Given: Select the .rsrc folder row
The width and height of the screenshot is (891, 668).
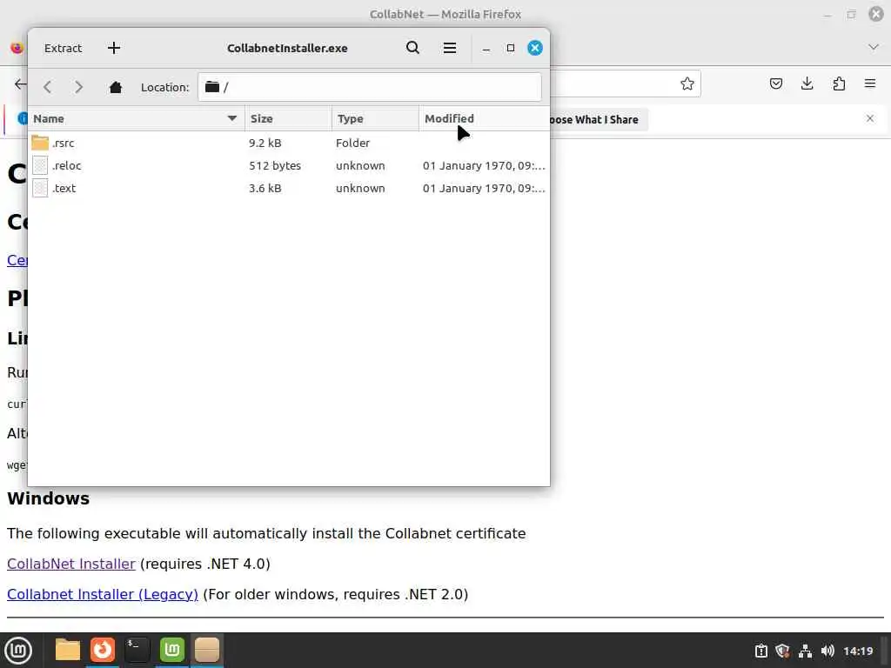Looking at the screenshot, I should point(289,144).
